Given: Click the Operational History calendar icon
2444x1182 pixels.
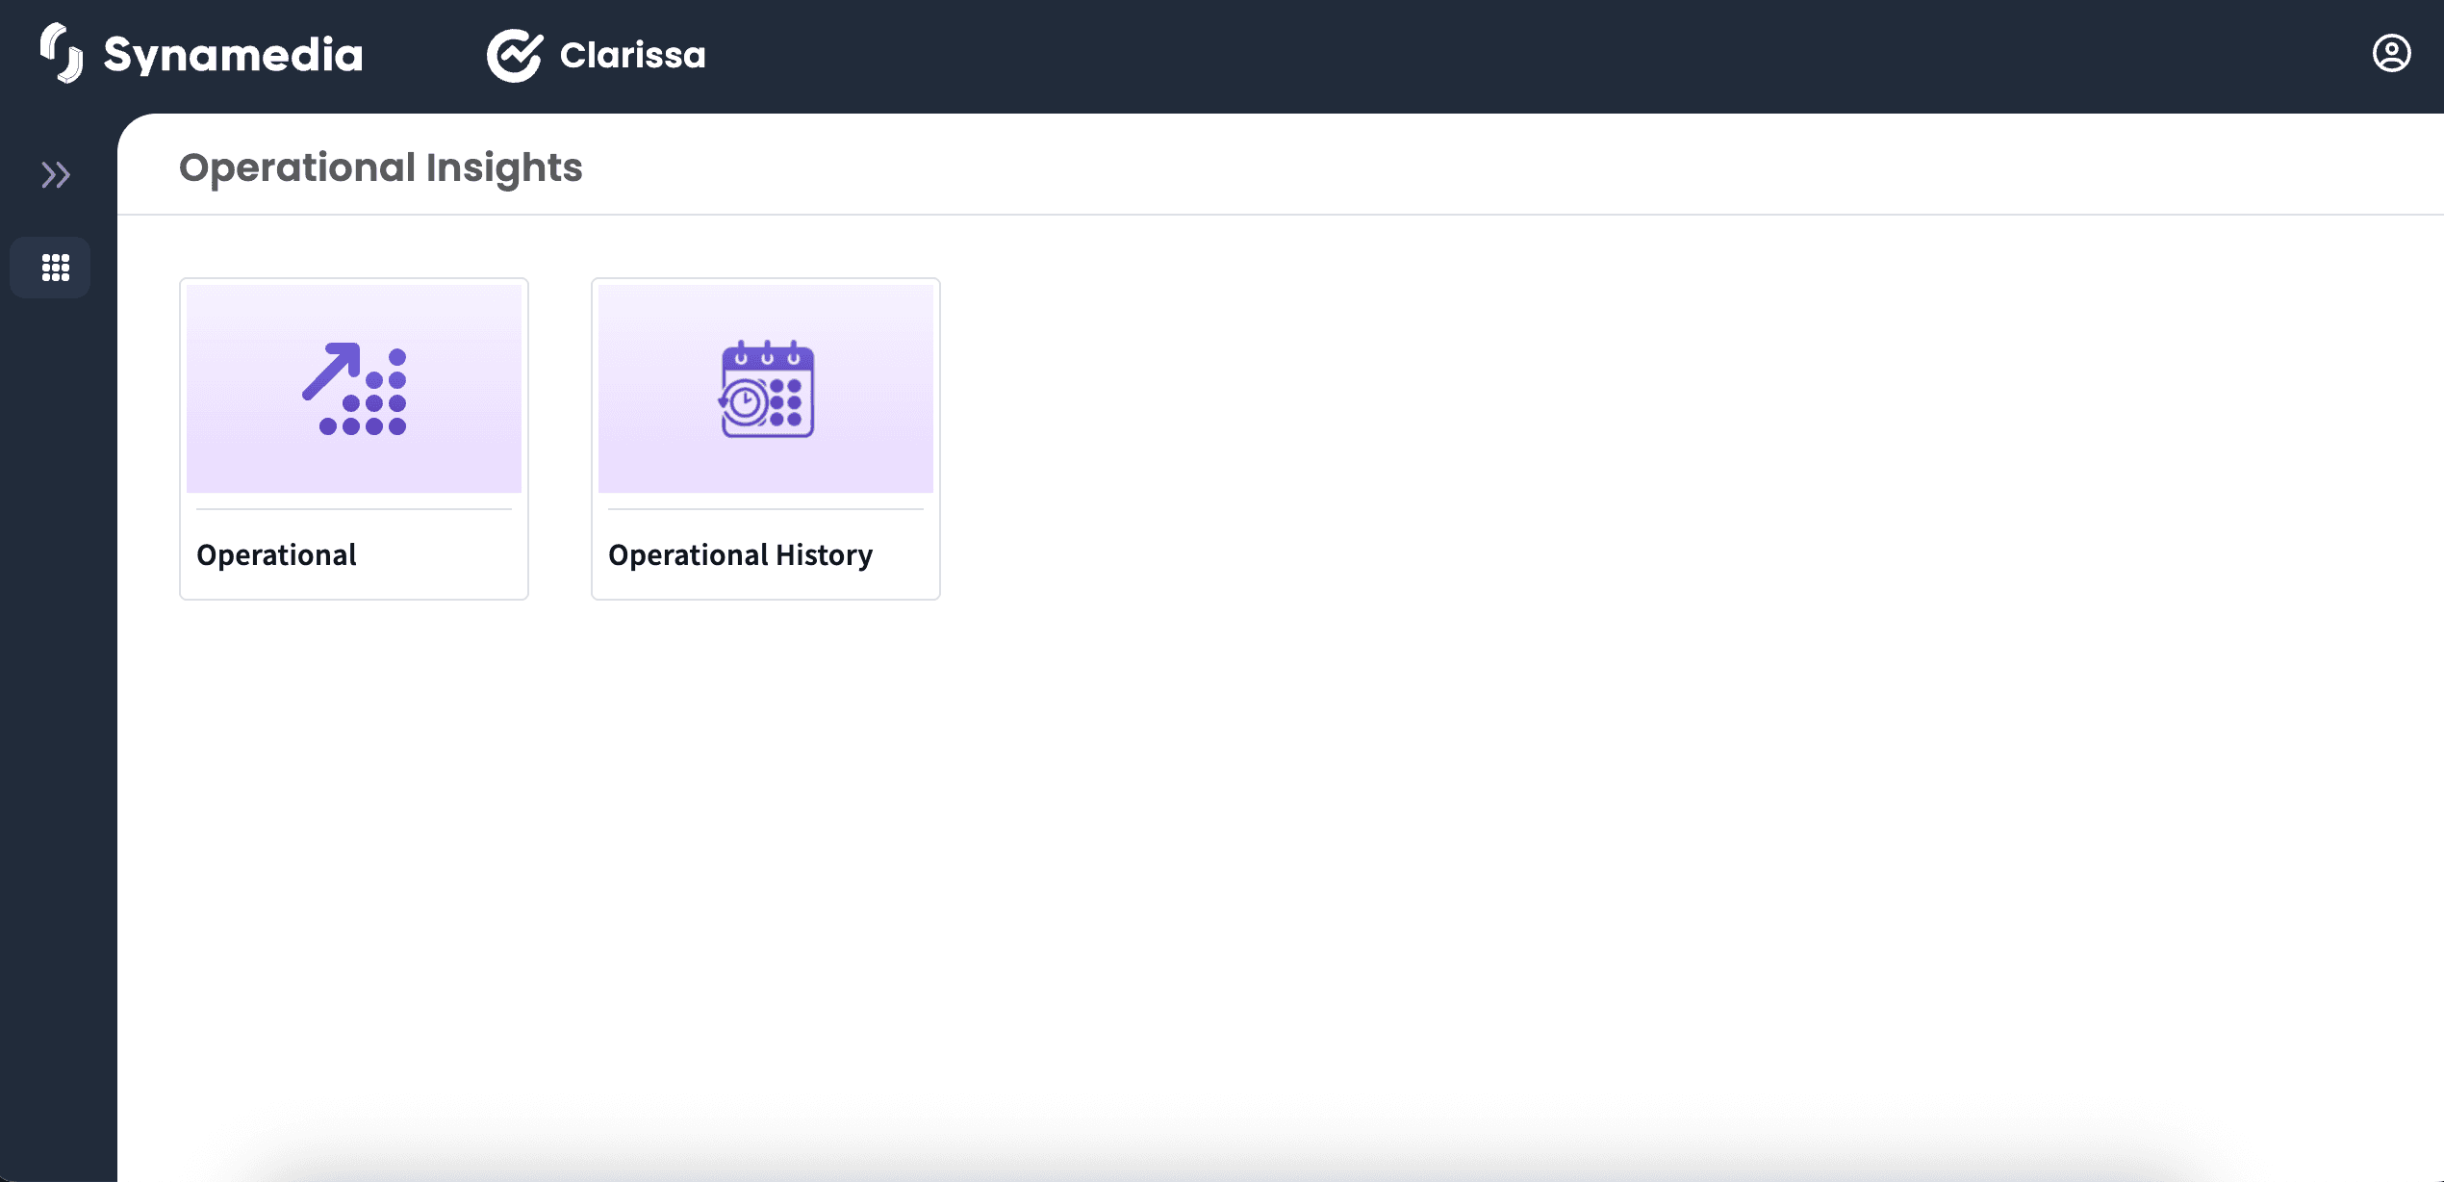Looking at the screenshot, I should (767, 389).
